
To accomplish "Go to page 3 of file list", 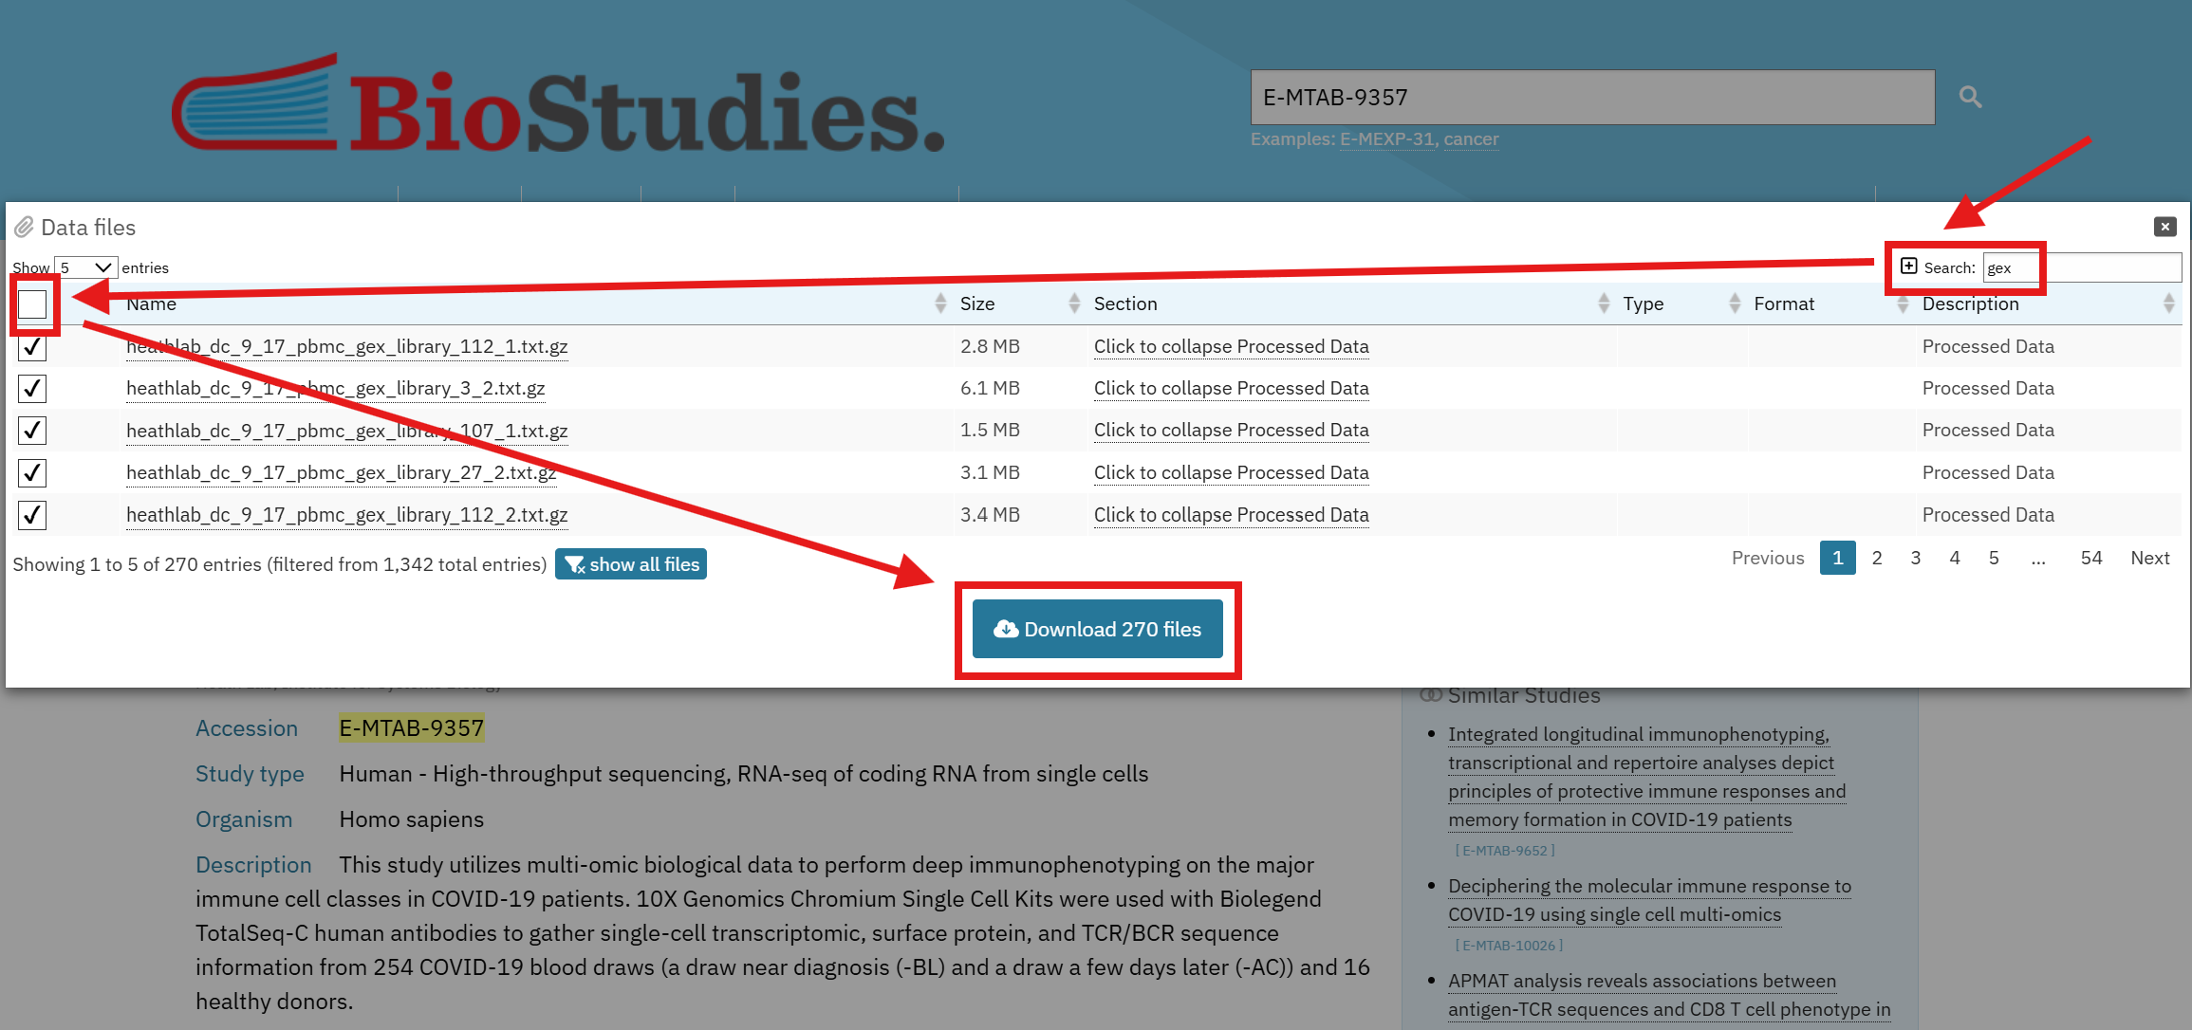I will [1915, 558].
